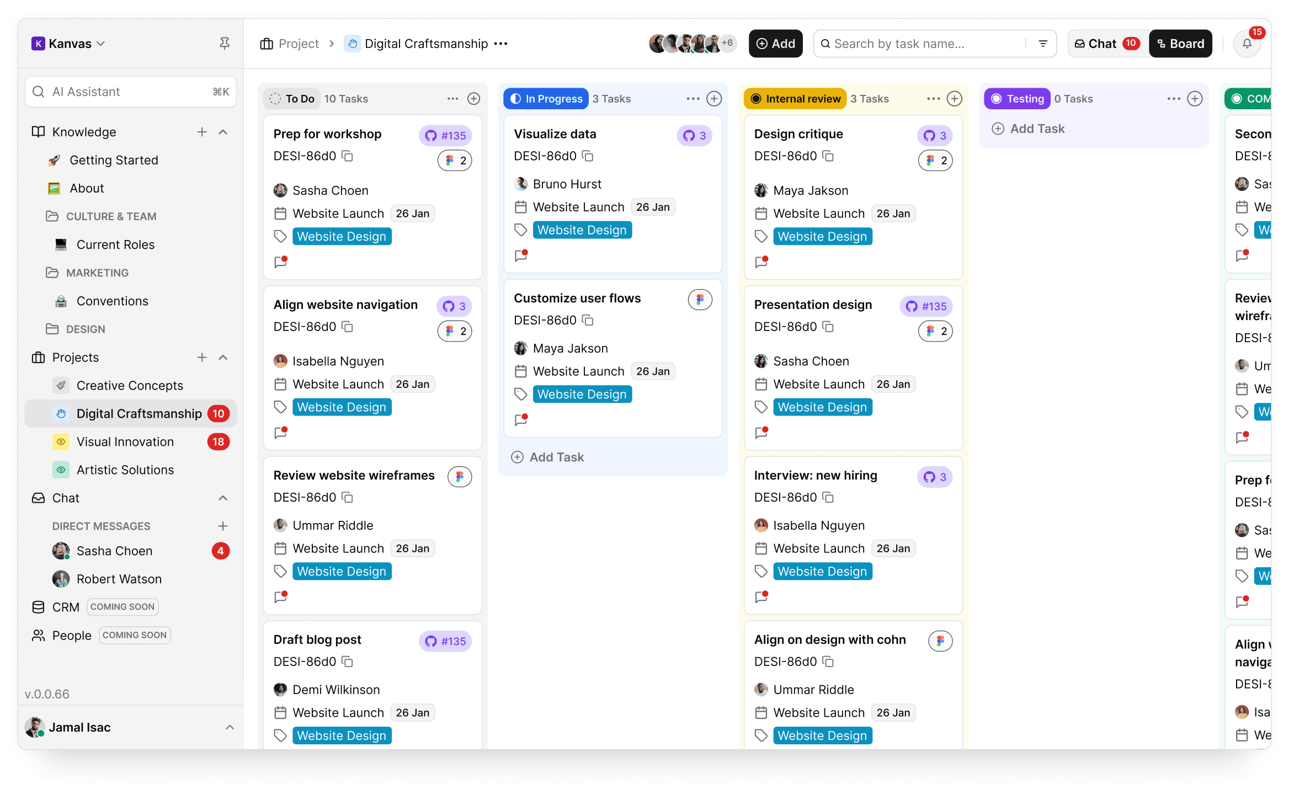1289x794 pixels.
Task: Open the Kanvas workspace dropdown
Action: pos(102,43)
